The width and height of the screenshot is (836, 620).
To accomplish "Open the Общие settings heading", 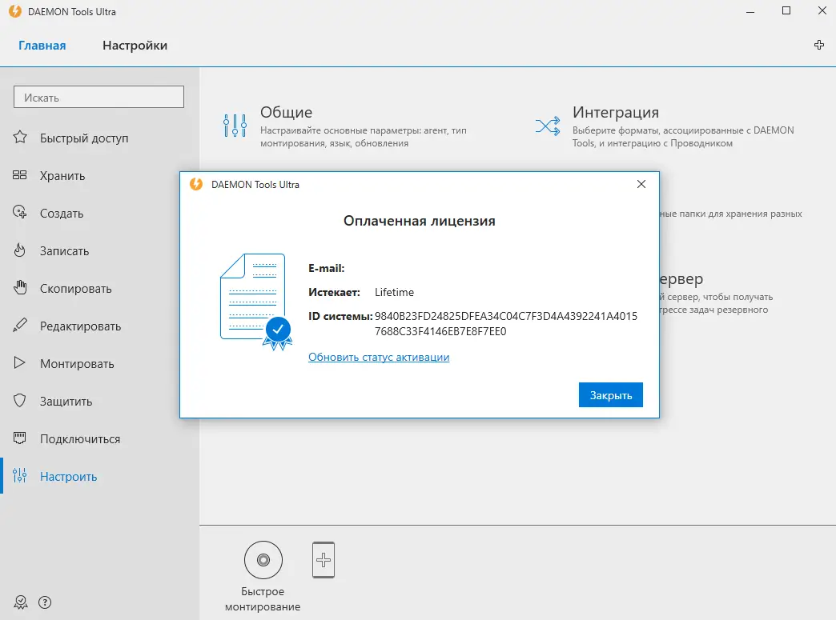I will pos(287,112).
